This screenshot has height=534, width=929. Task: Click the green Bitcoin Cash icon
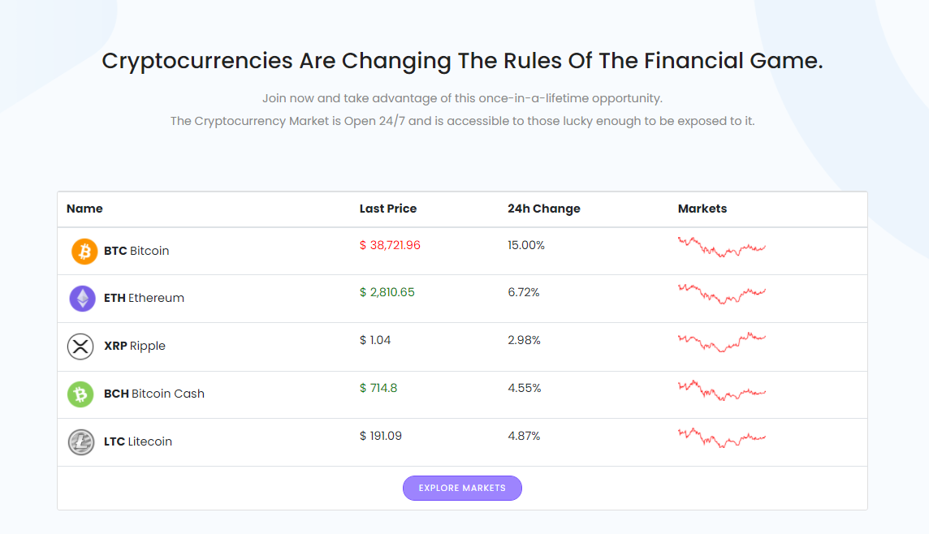[x=80, y=394]
